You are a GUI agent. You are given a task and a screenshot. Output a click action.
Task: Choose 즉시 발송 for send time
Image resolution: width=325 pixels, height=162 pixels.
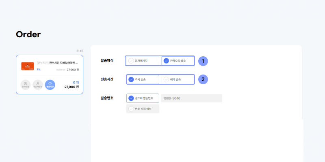tap(143, 79)
